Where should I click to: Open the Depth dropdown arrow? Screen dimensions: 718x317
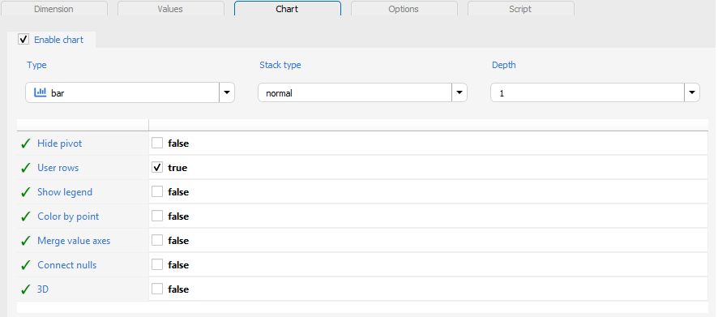pyautogui.click(x=692, y=92)
